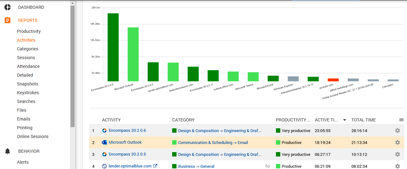407x169 pixels.
Task: Open the Reports menu section
Action: click(28, 20)
